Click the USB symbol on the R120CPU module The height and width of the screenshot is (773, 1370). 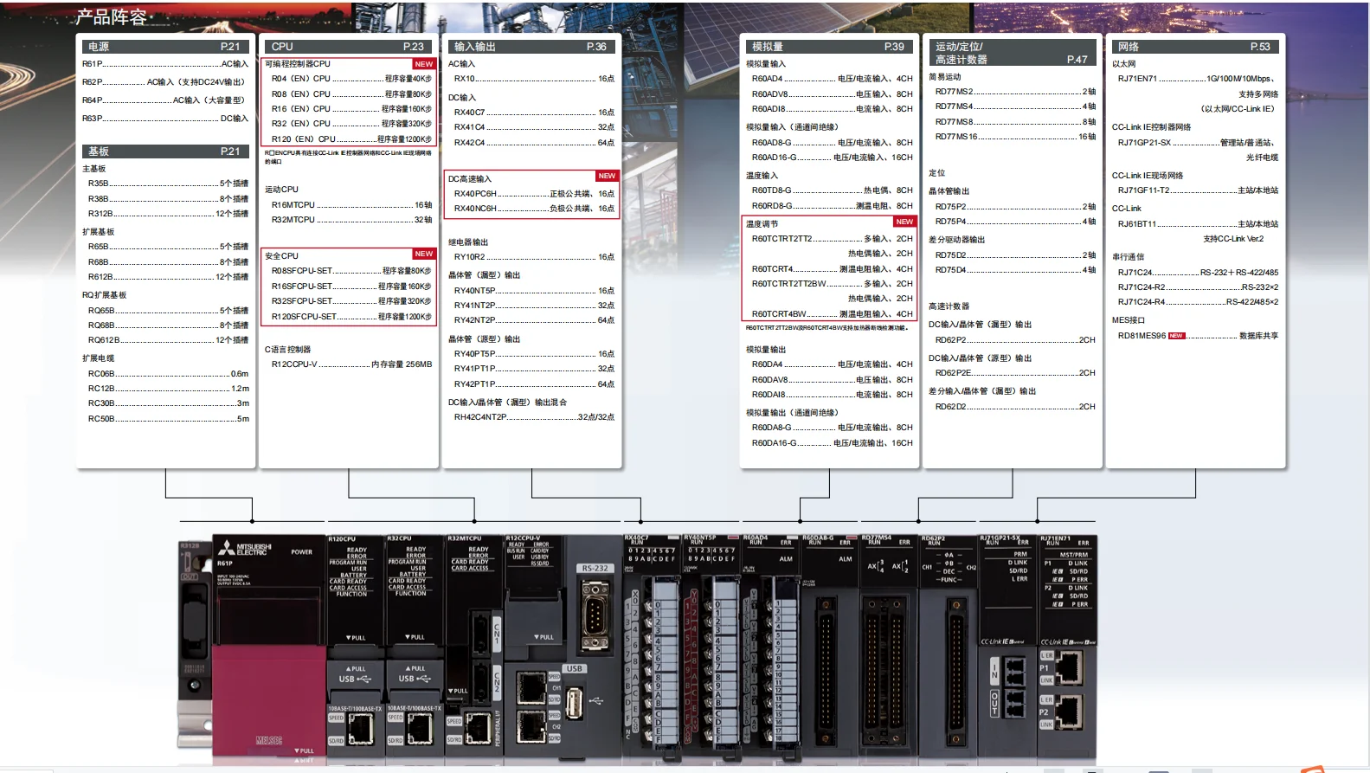355,680
